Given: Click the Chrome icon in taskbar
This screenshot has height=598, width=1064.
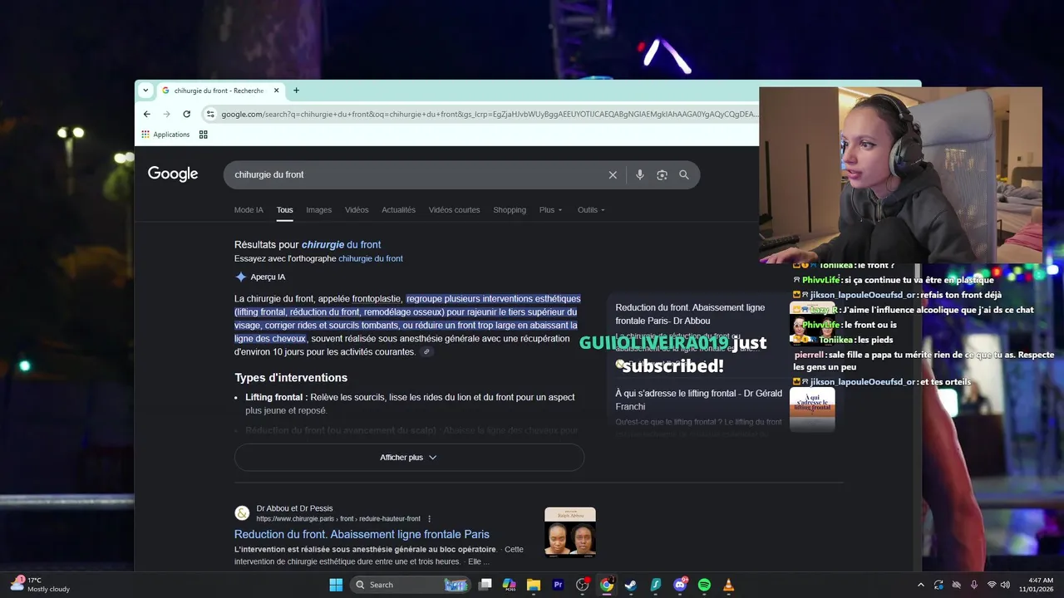Looking at the screenshot, I should (x=607, y=585).
